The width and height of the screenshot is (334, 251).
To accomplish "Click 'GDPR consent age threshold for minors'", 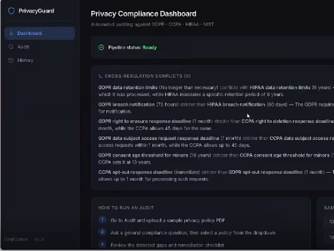I will coord(143,155).
